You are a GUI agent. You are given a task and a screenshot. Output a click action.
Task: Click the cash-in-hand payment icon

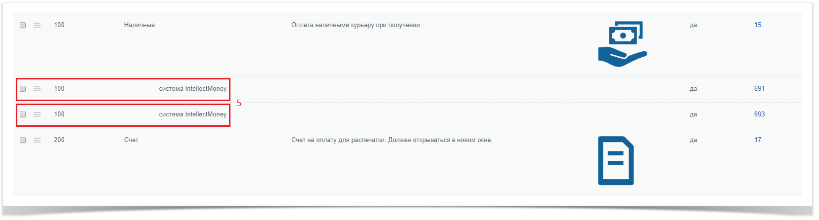622,44
